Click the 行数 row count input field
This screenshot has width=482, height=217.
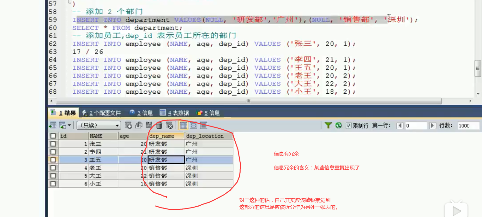click(x=468, y=126)
